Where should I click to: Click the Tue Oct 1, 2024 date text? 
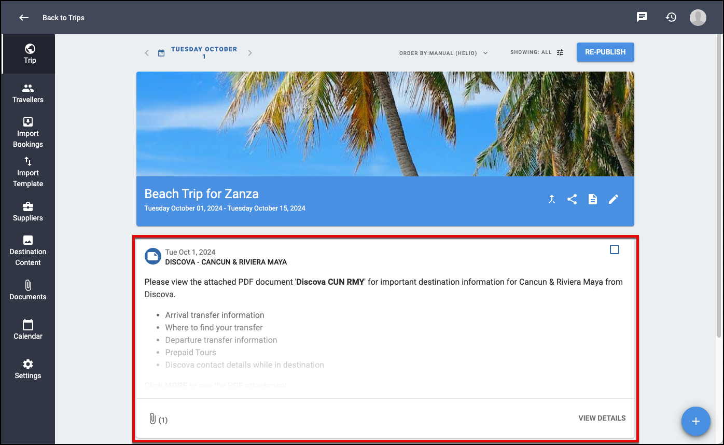pos(190,253)
